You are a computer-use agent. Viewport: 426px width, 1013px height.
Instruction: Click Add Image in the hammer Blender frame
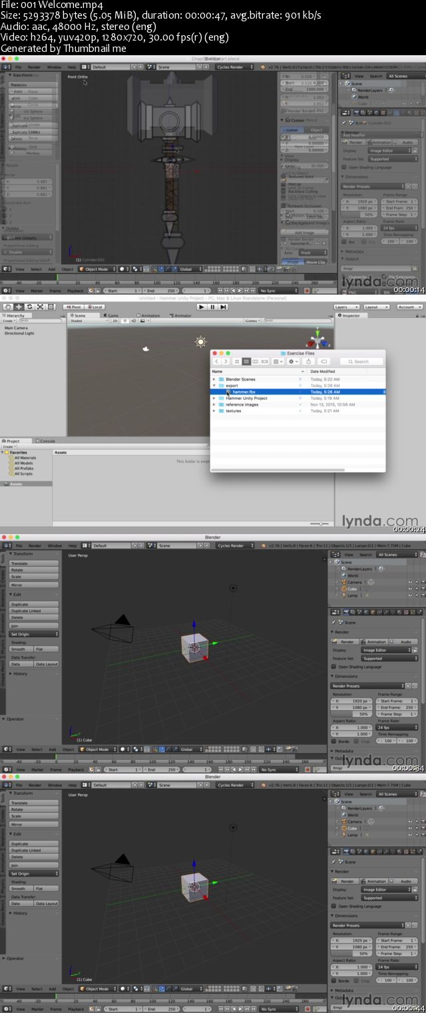pos(304,233)
